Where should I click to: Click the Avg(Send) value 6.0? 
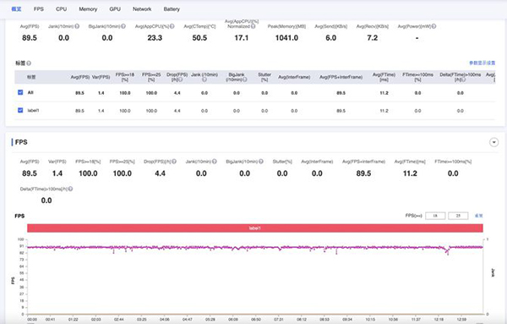click(x=330, y=38)
